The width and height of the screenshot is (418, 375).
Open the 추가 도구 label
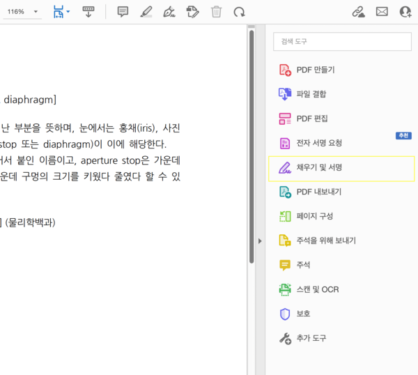click(x=311, y=339)
